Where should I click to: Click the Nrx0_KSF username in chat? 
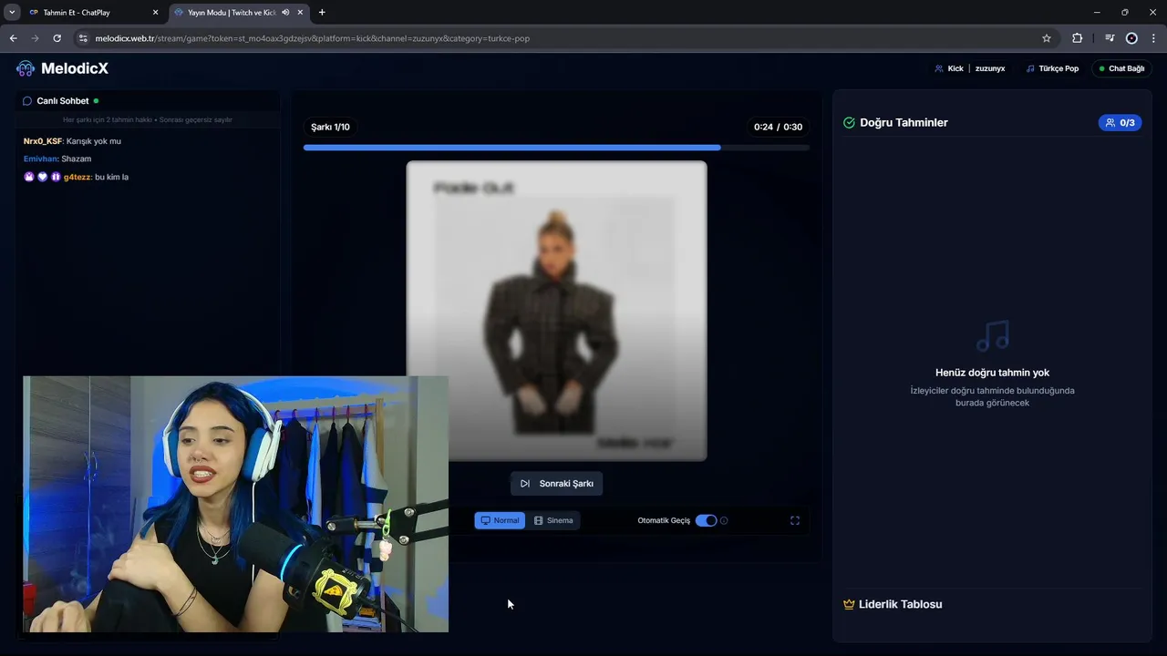pyautogui.click(x=43, y=141)
